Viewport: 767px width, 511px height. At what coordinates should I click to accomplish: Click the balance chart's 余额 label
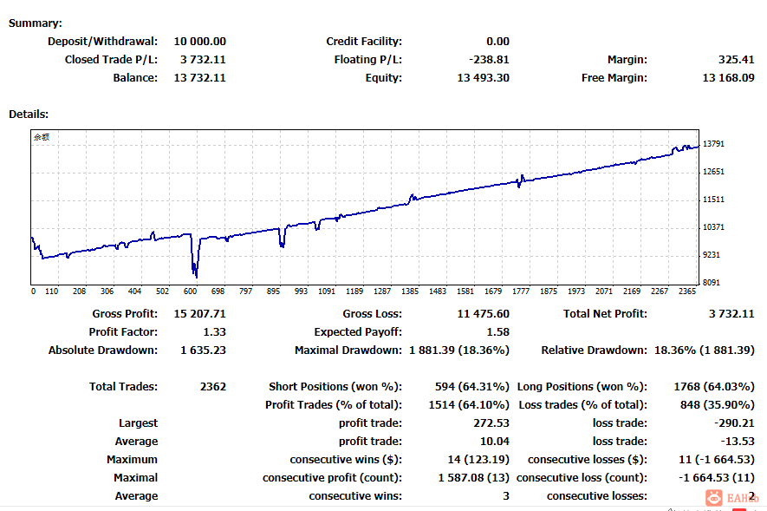[x=42, y=137]
